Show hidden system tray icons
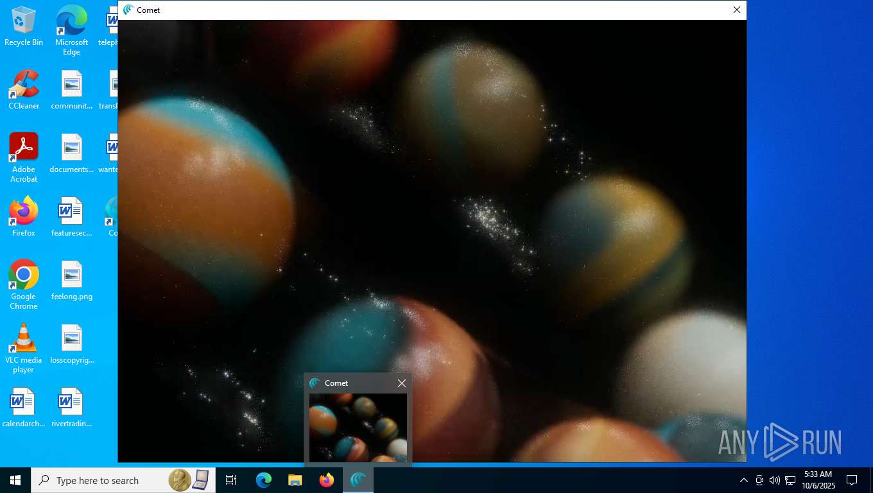Screen dimensions: 873x493 pos(744,480)
